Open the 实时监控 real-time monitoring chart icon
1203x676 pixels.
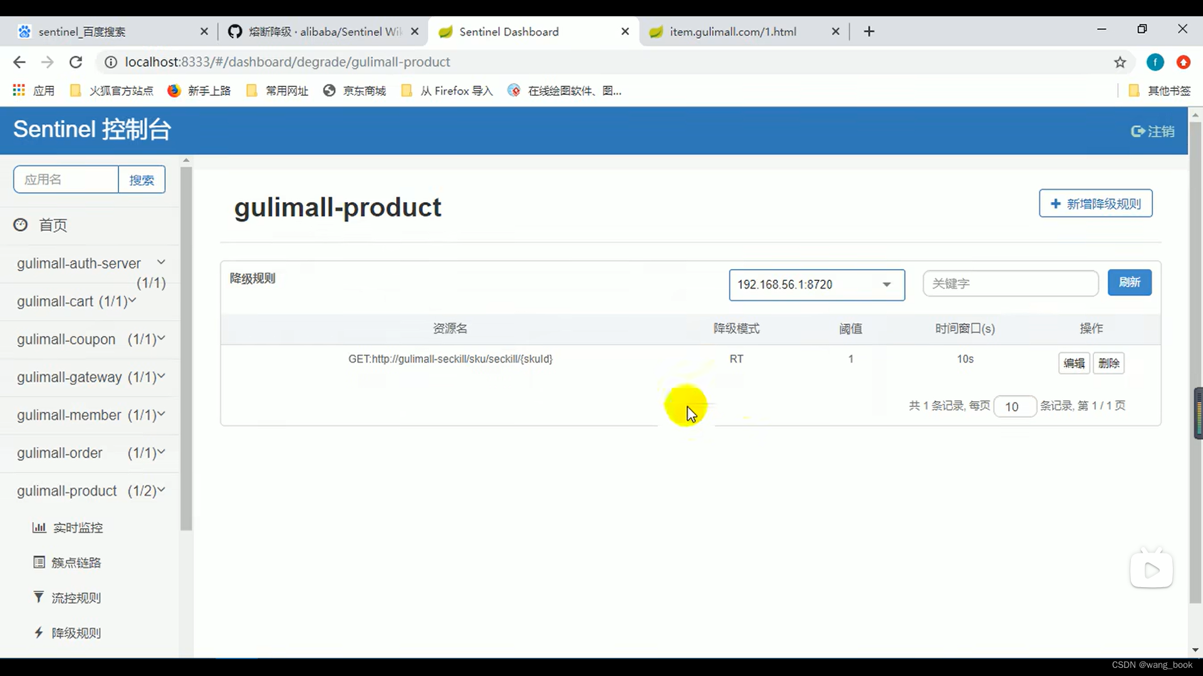pyautogui.click(x=39, y=528)
